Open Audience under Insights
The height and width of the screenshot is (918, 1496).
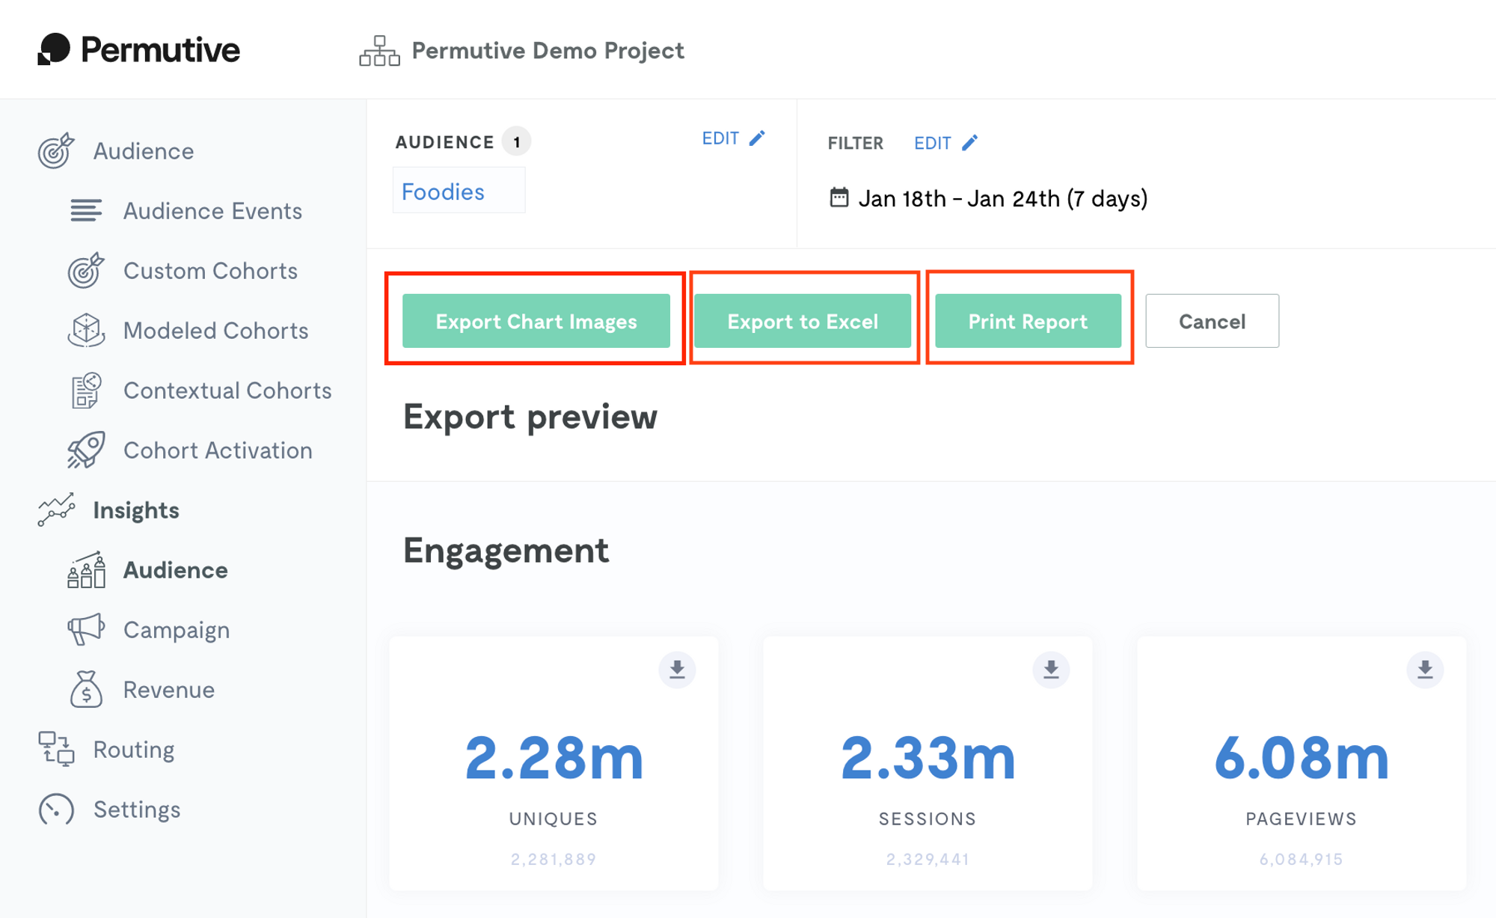coord(175,570)
